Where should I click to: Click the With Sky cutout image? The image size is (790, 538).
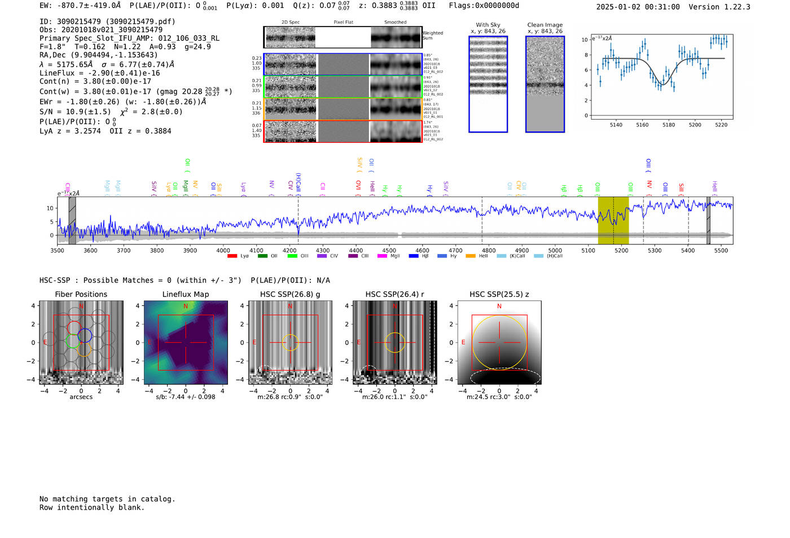488,84
